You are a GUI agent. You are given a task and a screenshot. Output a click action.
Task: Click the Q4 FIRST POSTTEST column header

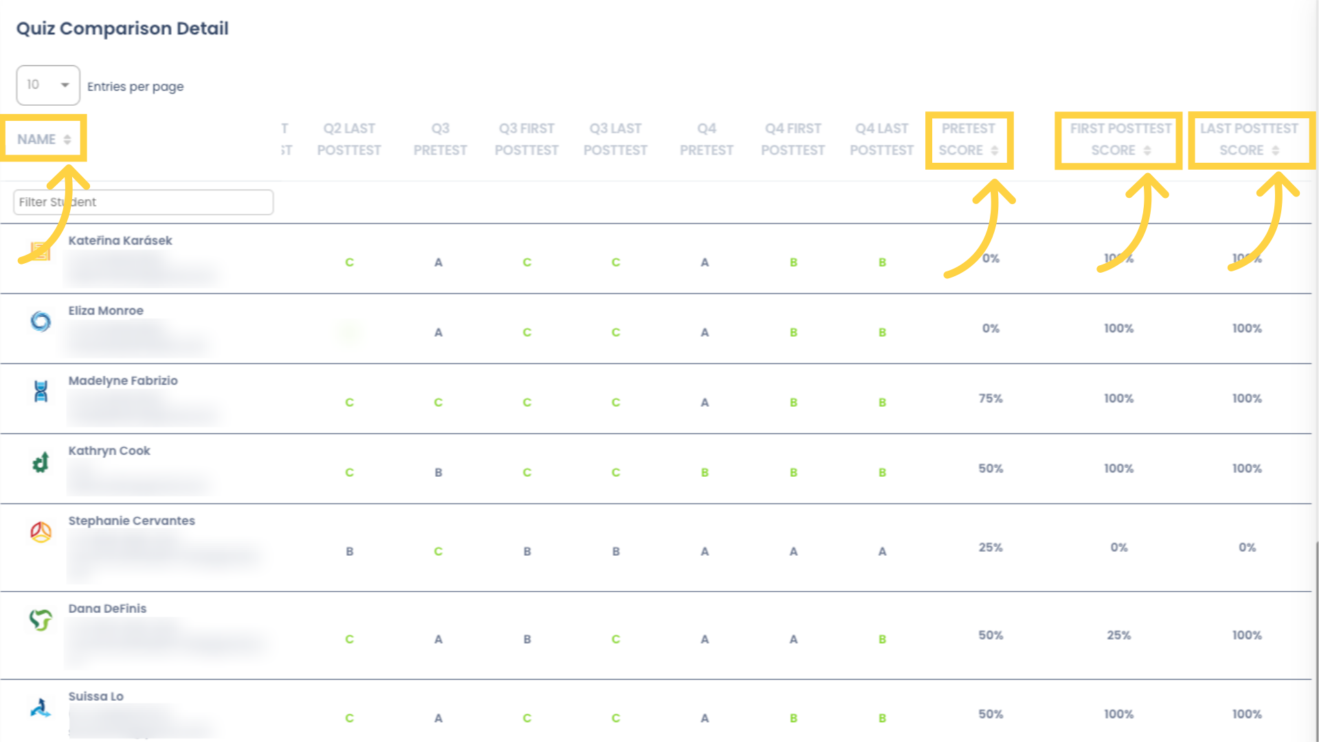point(793,139)
